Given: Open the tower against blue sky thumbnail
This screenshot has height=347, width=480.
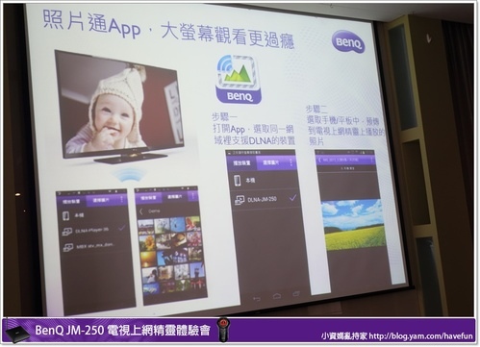Looking at the screenshot, I should pyautogui.click(x=196, y=271).
